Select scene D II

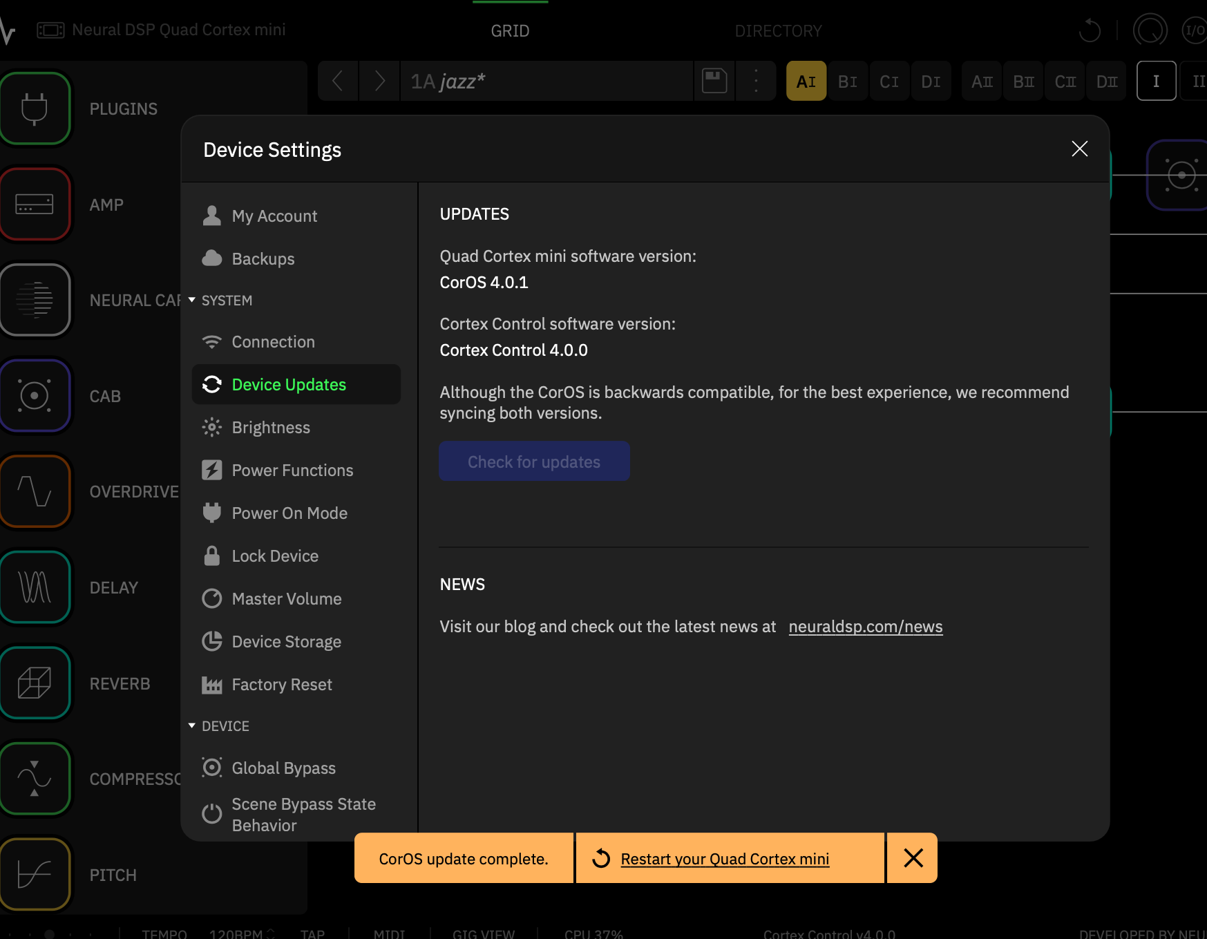click(1107, 81)
